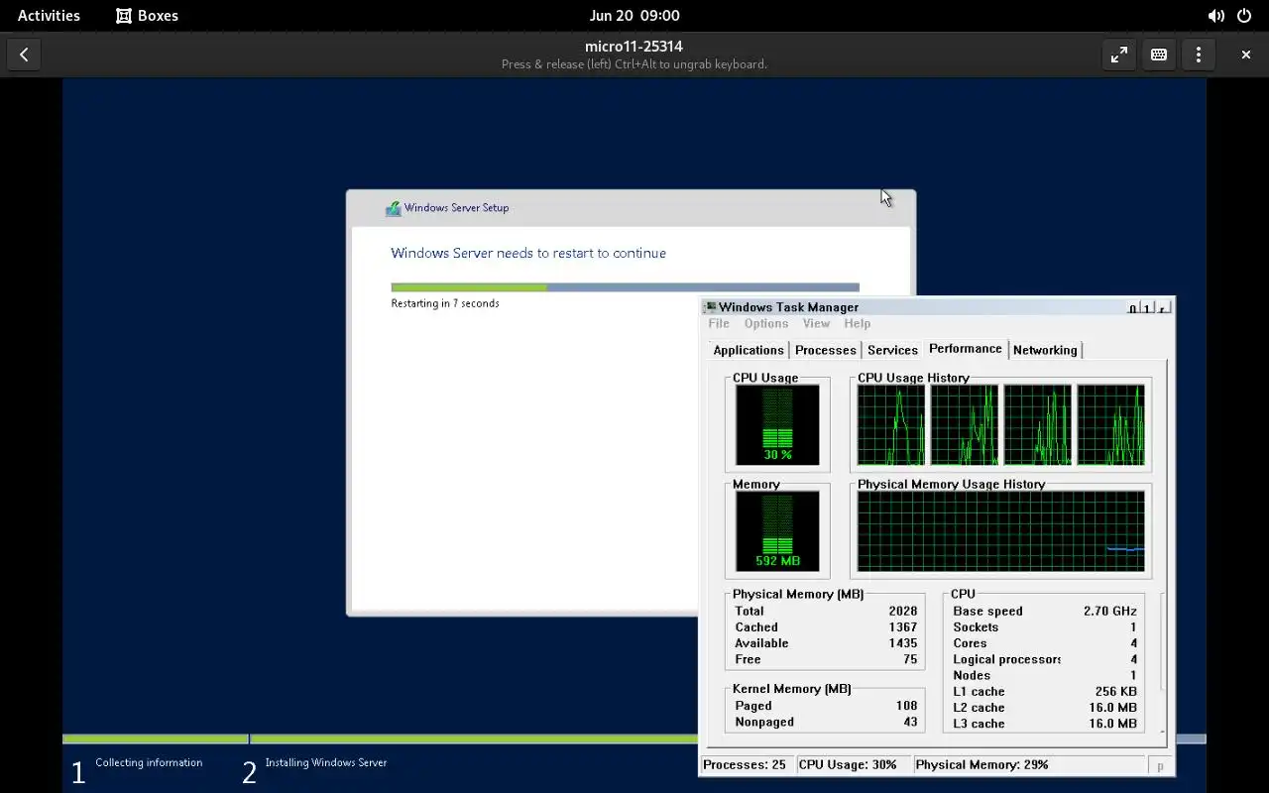Open the three-dot Boxes options menu
This screenshot has width=1269, height=793.
pyautogui.click(x=1199, y=55)
